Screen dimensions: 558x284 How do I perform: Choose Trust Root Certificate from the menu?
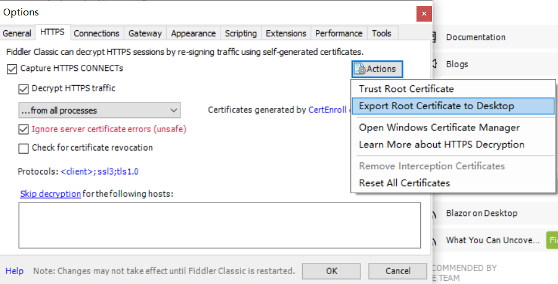406,89
